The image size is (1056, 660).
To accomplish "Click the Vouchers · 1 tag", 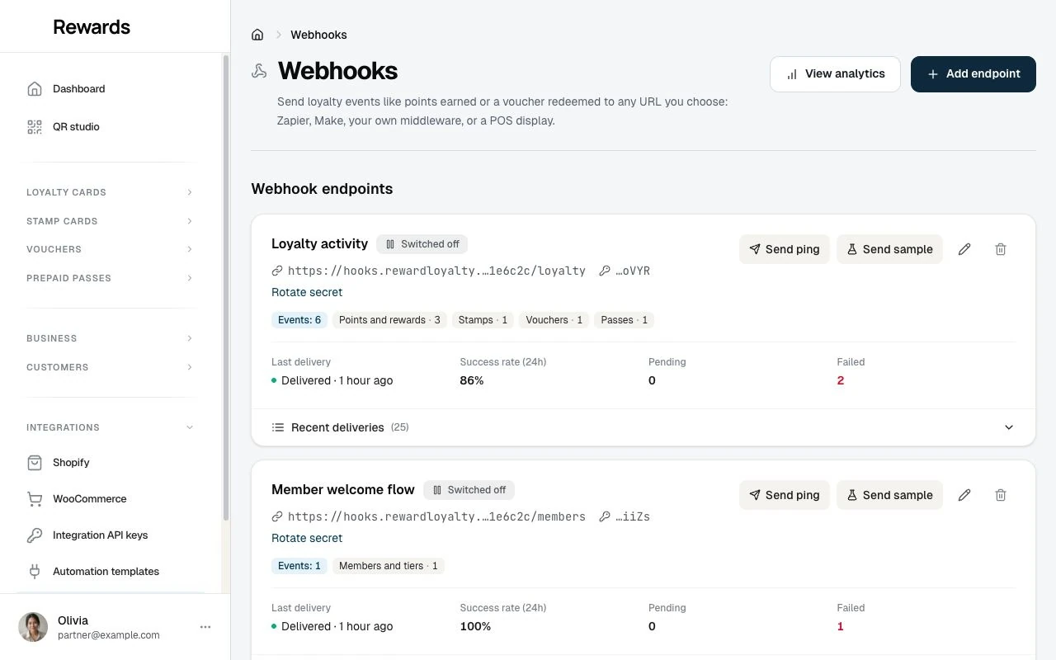I will (554, 320).
